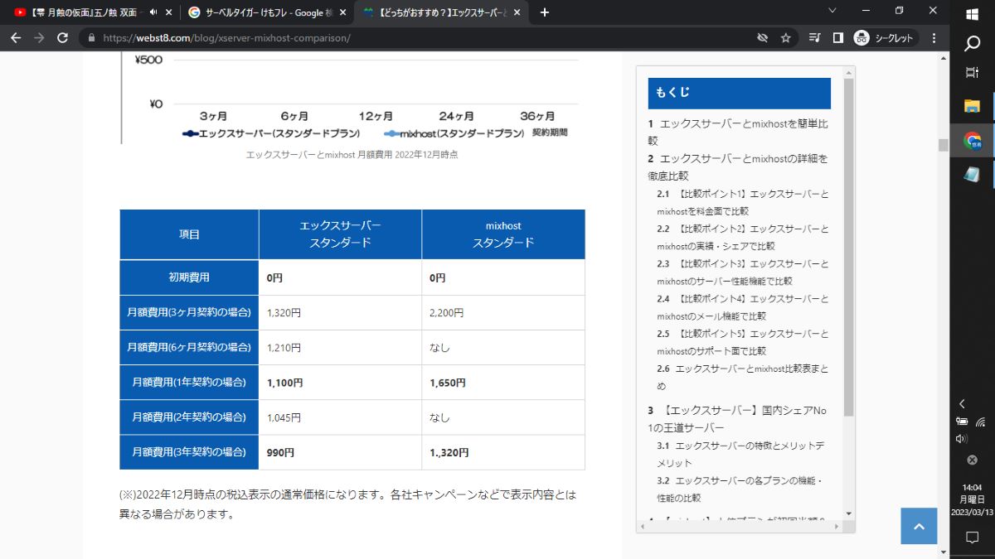Open contents link 3.1 特徴とメリットデメリット
Screen dimensions: 995x559
coord(743,454)
